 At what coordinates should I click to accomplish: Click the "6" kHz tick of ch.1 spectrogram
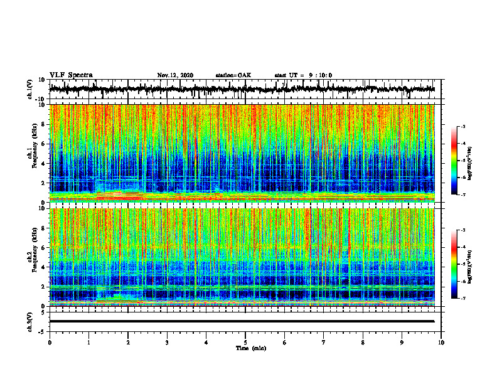click(x=43, y=144)
